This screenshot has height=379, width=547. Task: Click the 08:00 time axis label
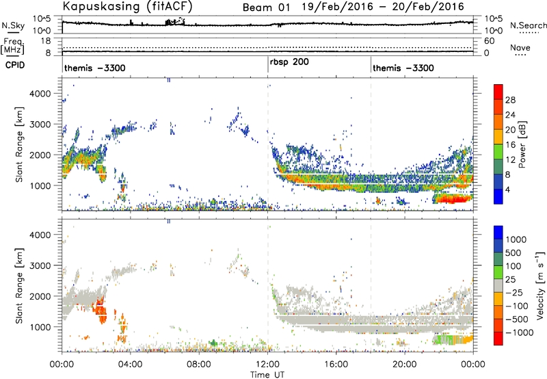click(199, 365)
